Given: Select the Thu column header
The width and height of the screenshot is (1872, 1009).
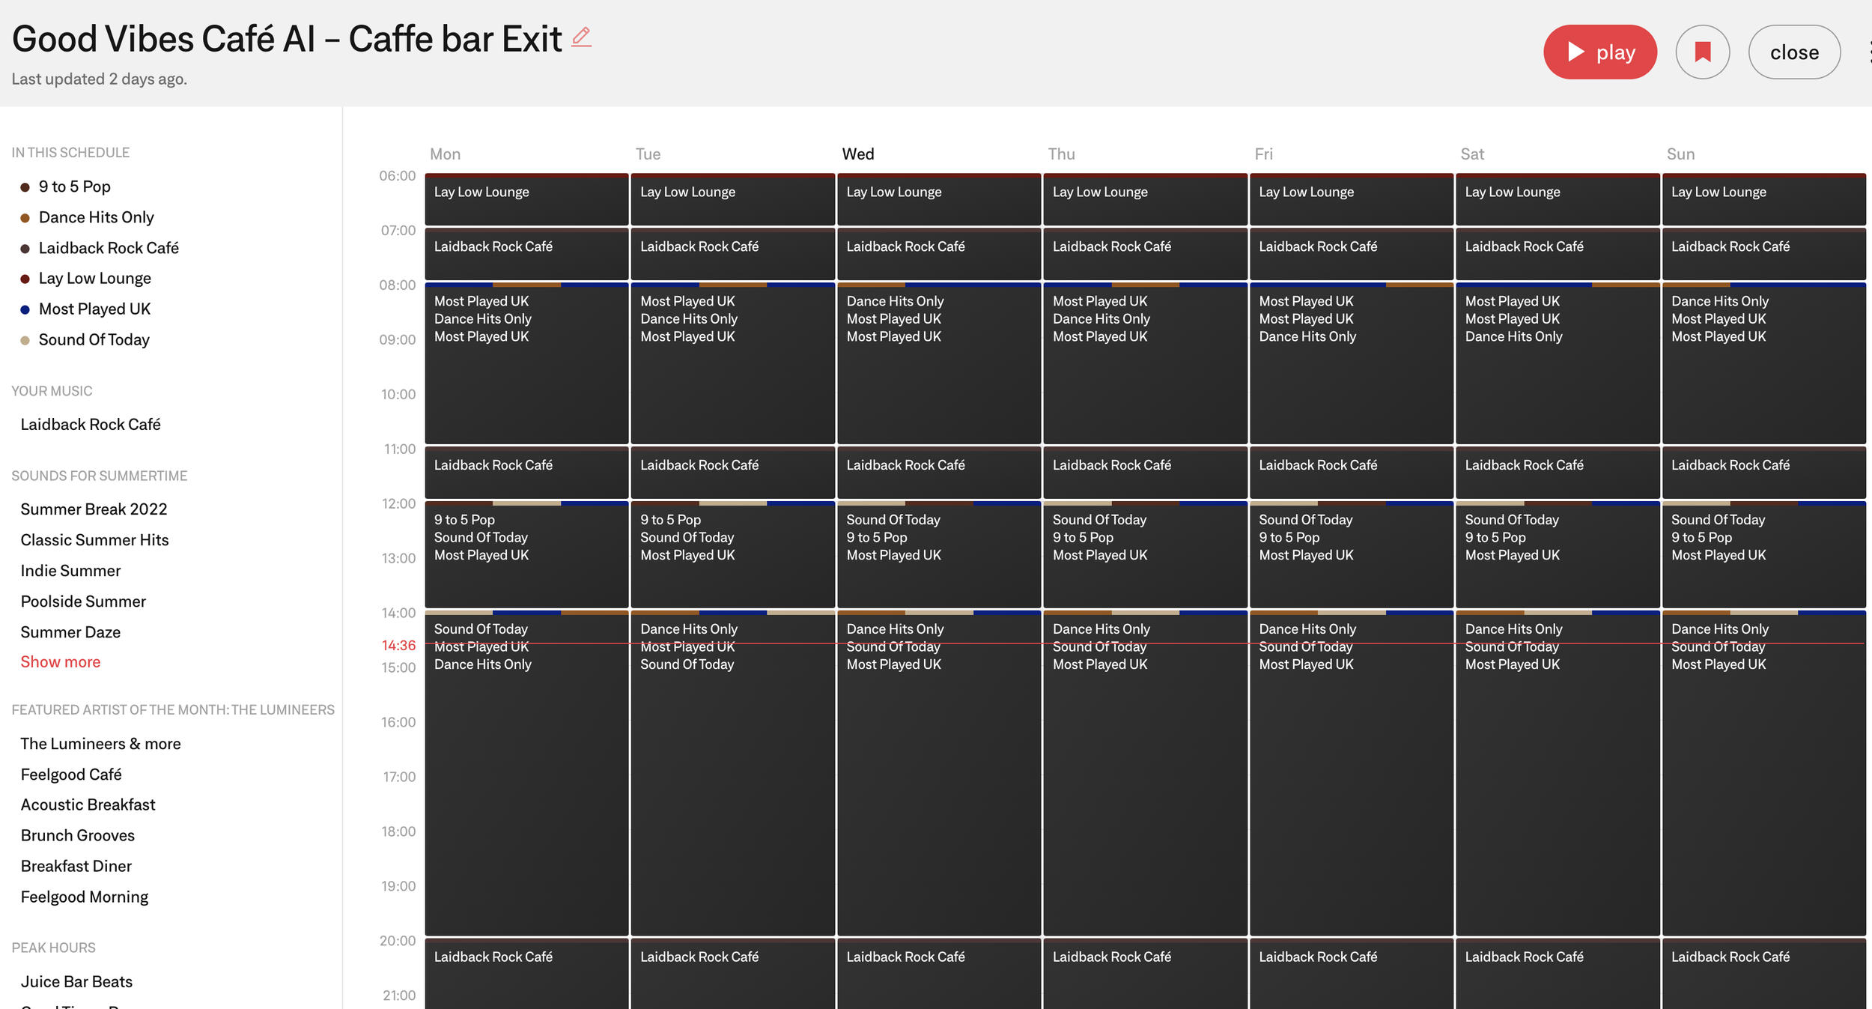Looking at the screenshot, I should pos(1061,154).
